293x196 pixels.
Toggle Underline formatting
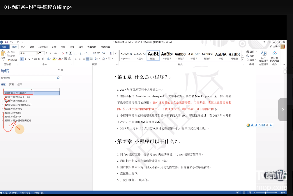29,59
